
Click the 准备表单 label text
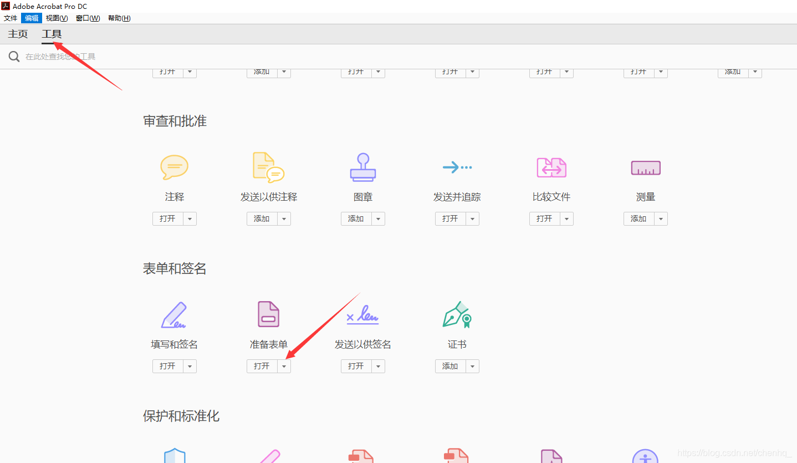pos(269,344)
